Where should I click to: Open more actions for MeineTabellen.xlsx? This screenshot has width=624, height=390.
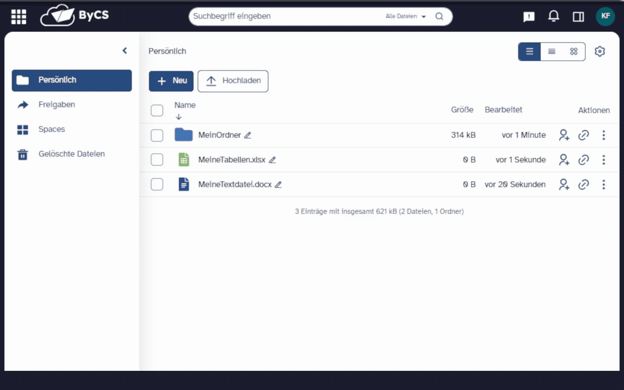[604, 160]
